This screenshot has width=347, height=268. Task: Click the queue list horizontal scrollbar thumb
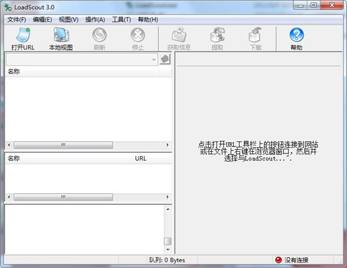click(x=63, y=197)
